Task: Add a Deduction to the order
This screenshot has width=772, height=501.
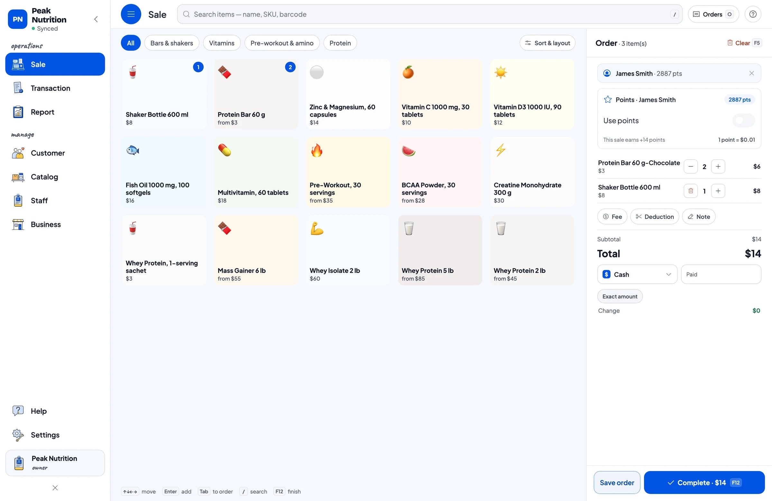Action: [654, 217]
